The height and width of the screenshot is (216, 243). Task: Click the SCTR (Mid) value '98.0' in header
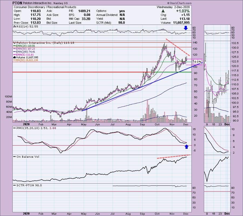pyautogui.click(x=122, y=23)
